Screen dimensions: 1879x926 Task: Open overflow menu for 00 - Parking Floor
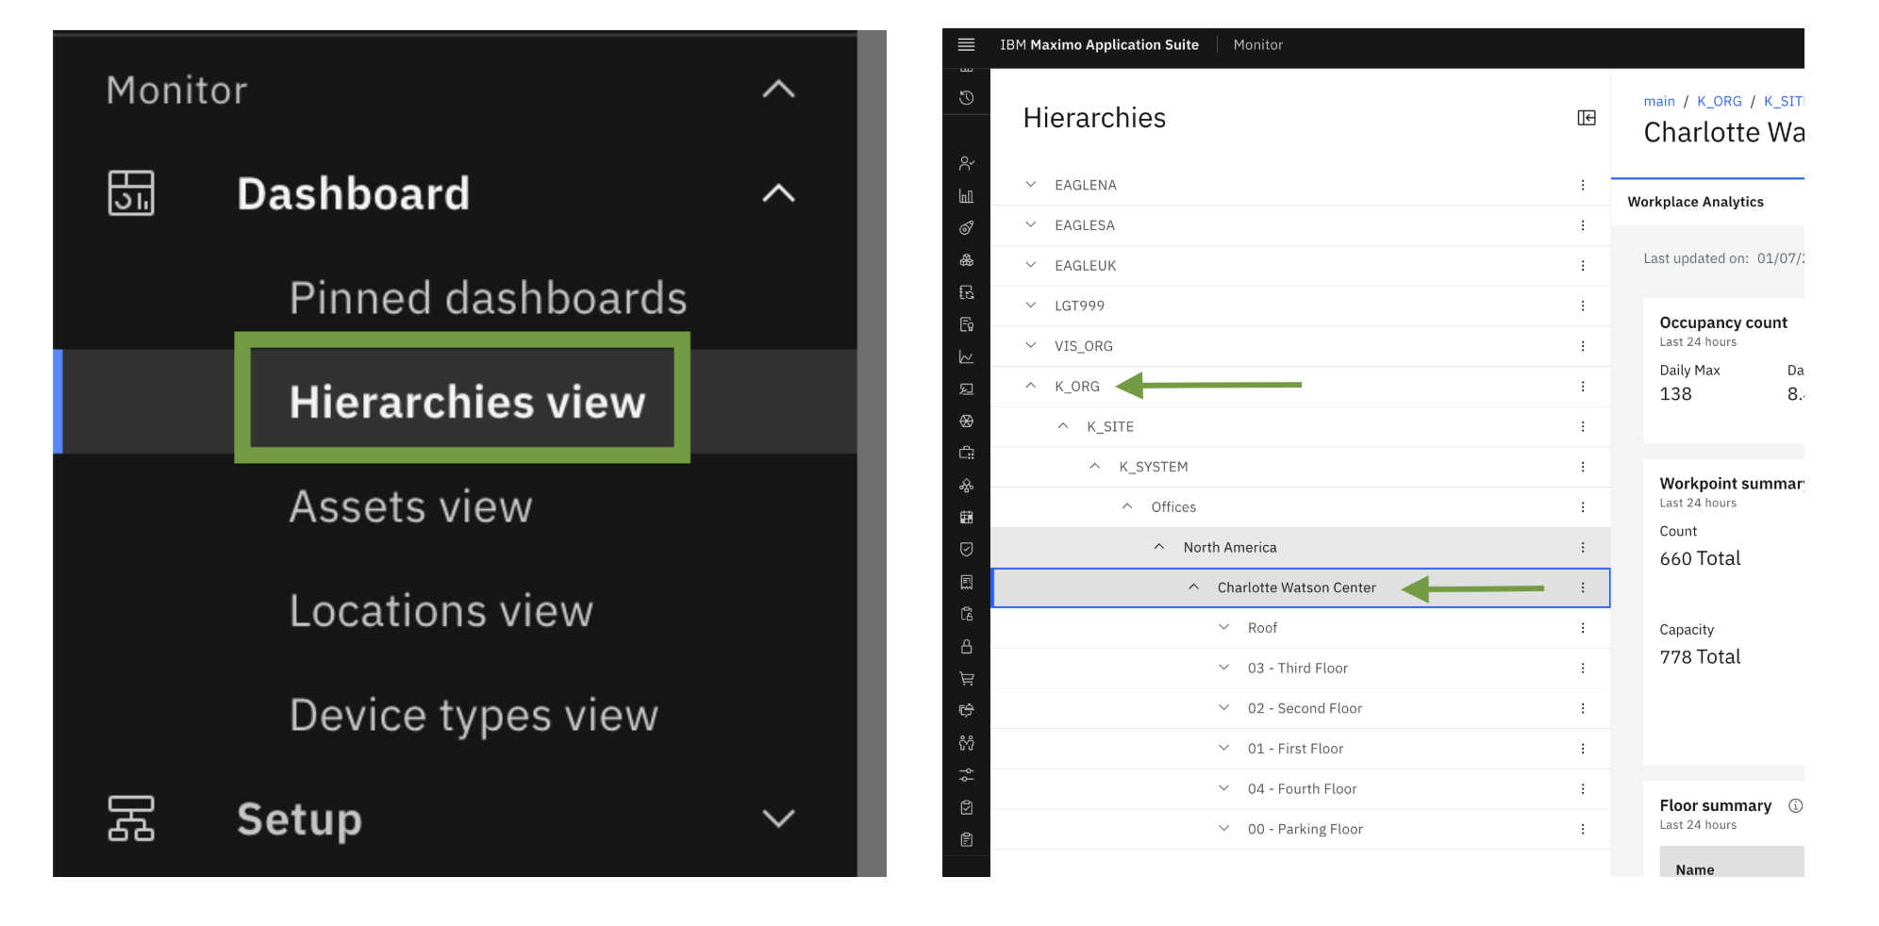[x=1583, y=829]
